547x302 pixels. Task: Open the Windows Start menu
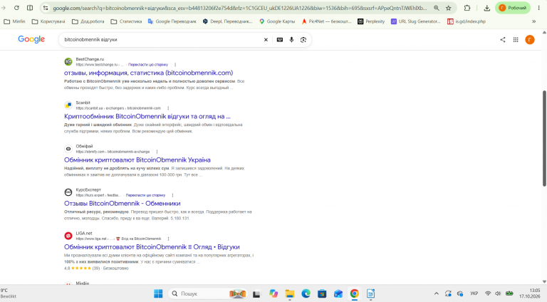point(158,293)
